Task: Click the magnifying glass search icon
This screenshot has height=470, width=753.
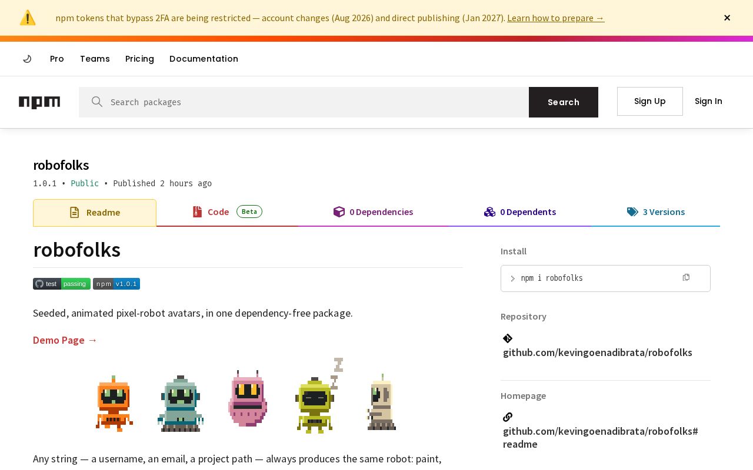Action: (x=97, y=102)
